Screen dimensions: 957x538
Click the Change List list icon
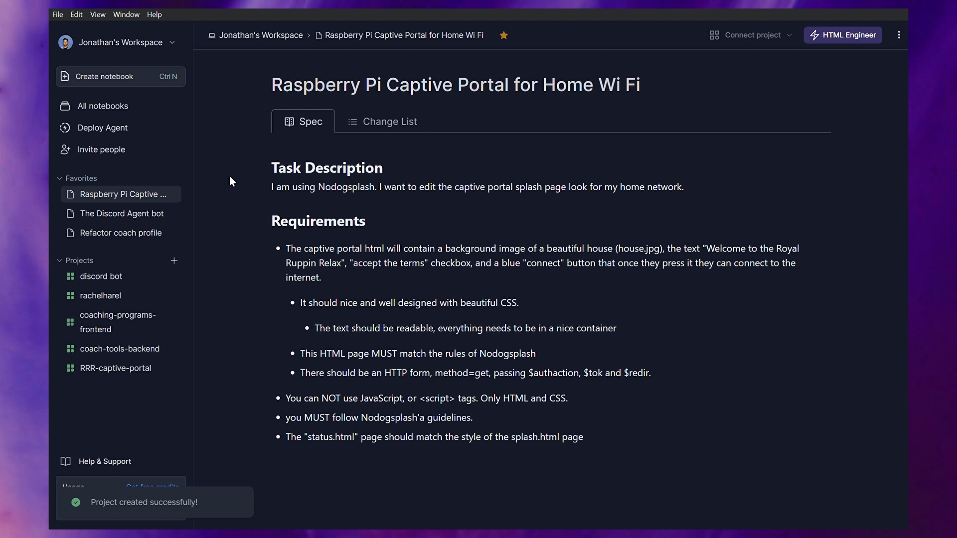(x=352, y=122)
